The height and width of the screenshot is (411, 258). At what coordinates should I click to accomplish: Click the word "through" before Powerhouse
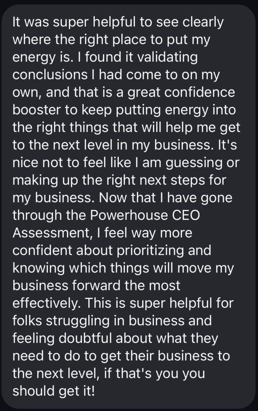[37, 215]
